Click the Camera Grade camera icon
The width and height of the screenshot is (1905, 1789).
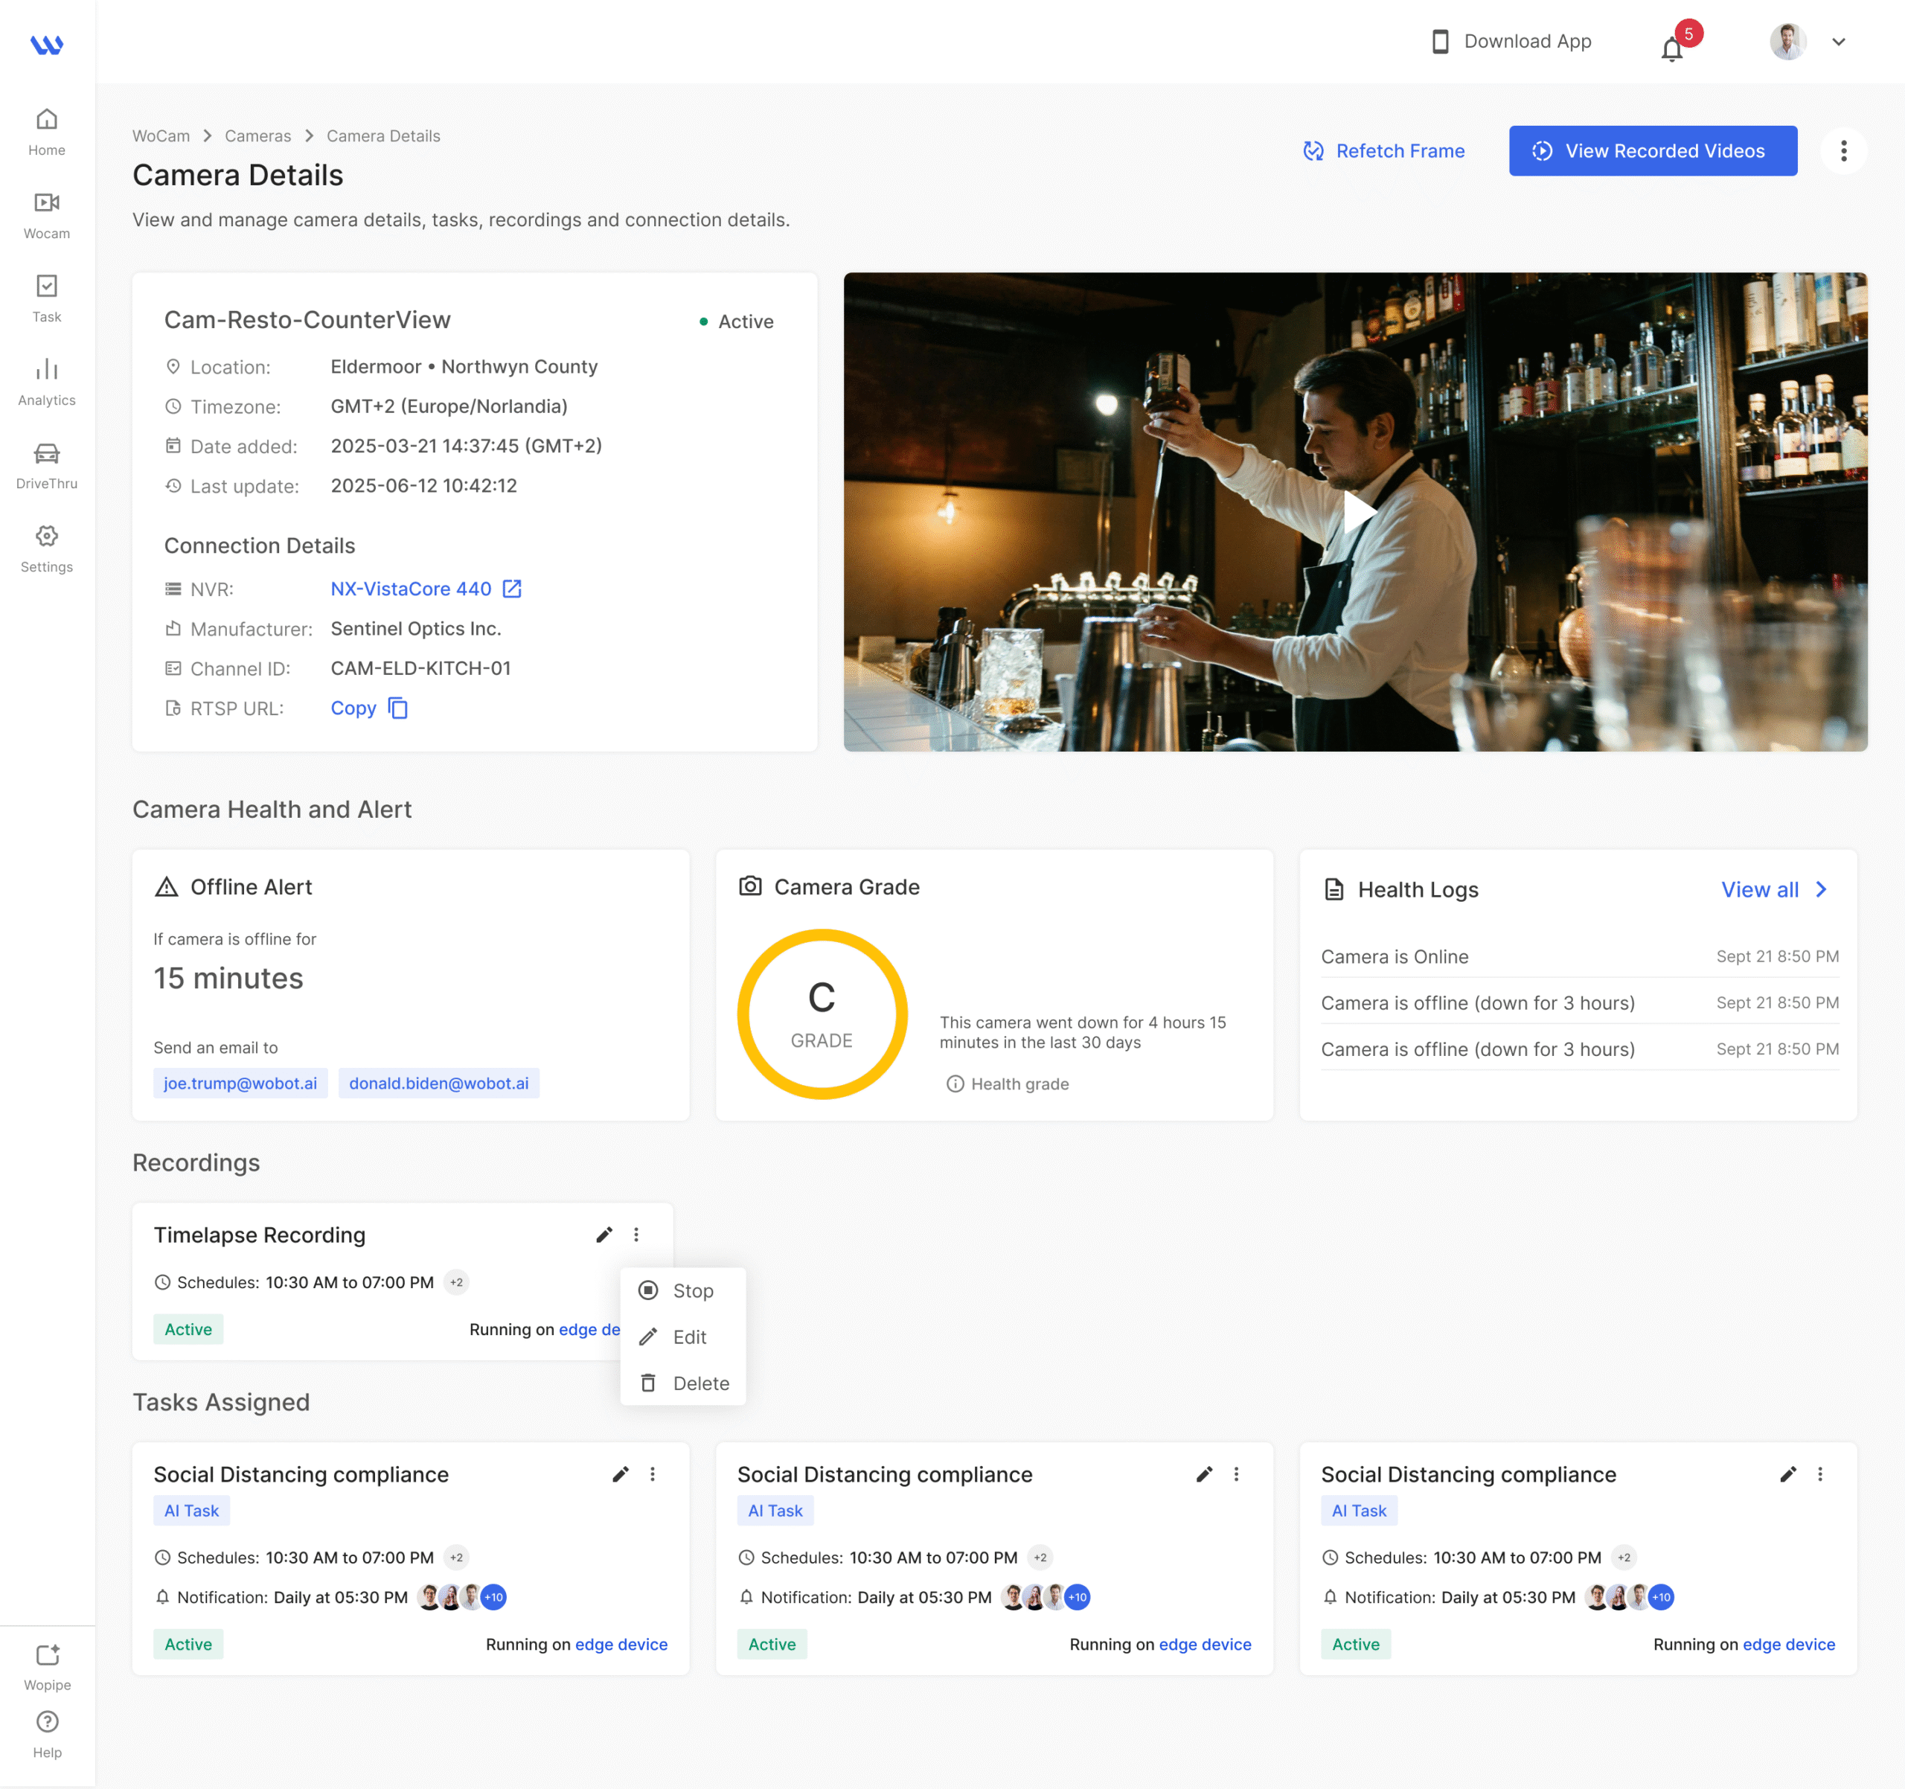coord(750,886)
